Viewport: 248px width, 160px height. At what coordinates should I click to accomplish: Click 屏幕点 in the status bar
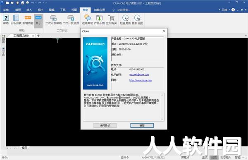(x=185, y=158)
